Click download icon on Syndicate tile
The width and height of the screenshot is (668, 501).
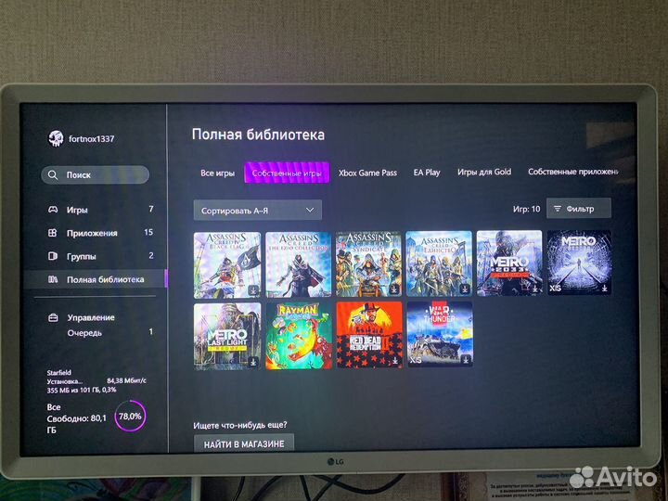tap(394, 289)
